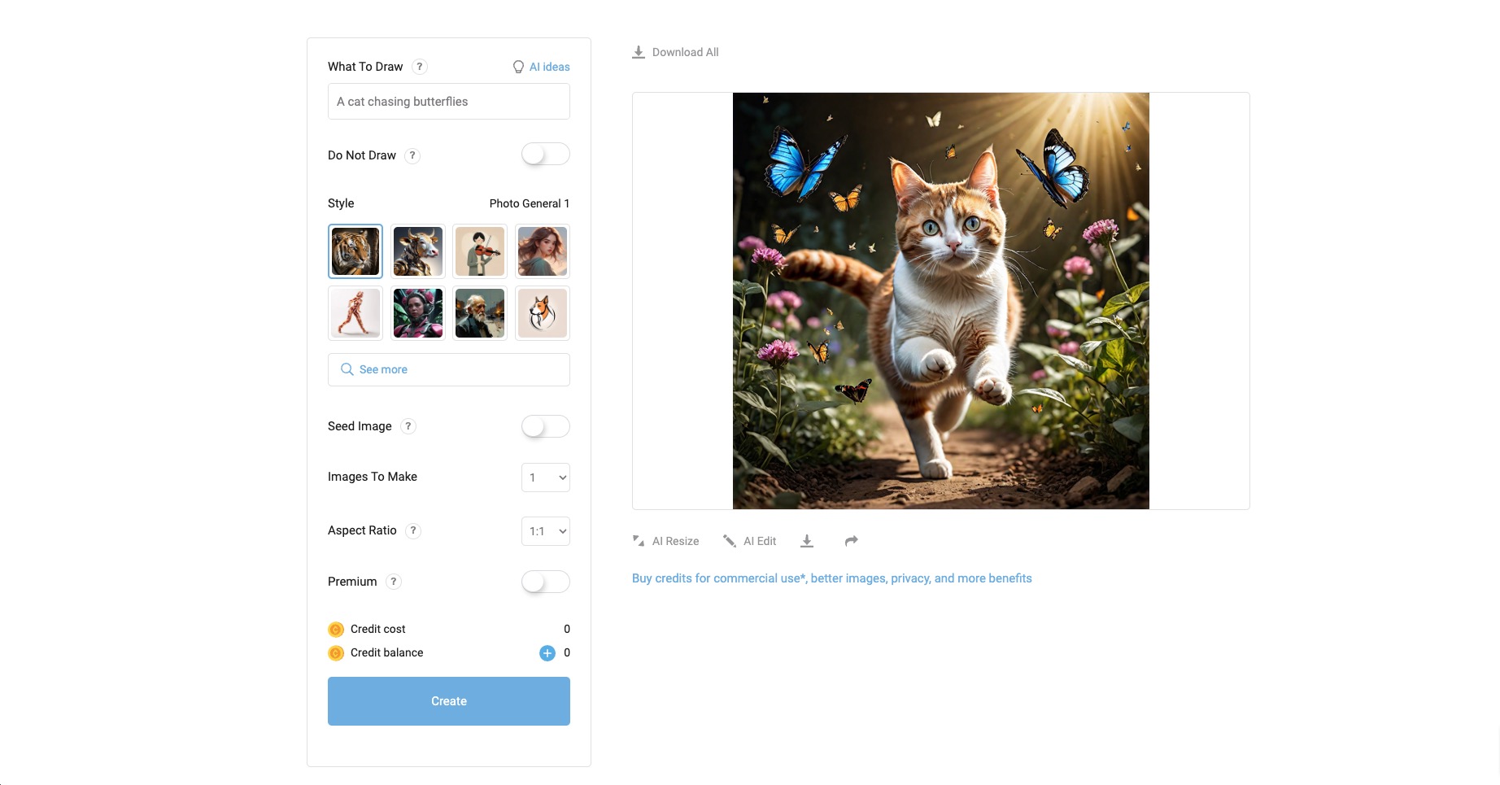Viewport: 1500px width, 785px height.
Task: Click the AI ideas link
Action: point(550,67)
